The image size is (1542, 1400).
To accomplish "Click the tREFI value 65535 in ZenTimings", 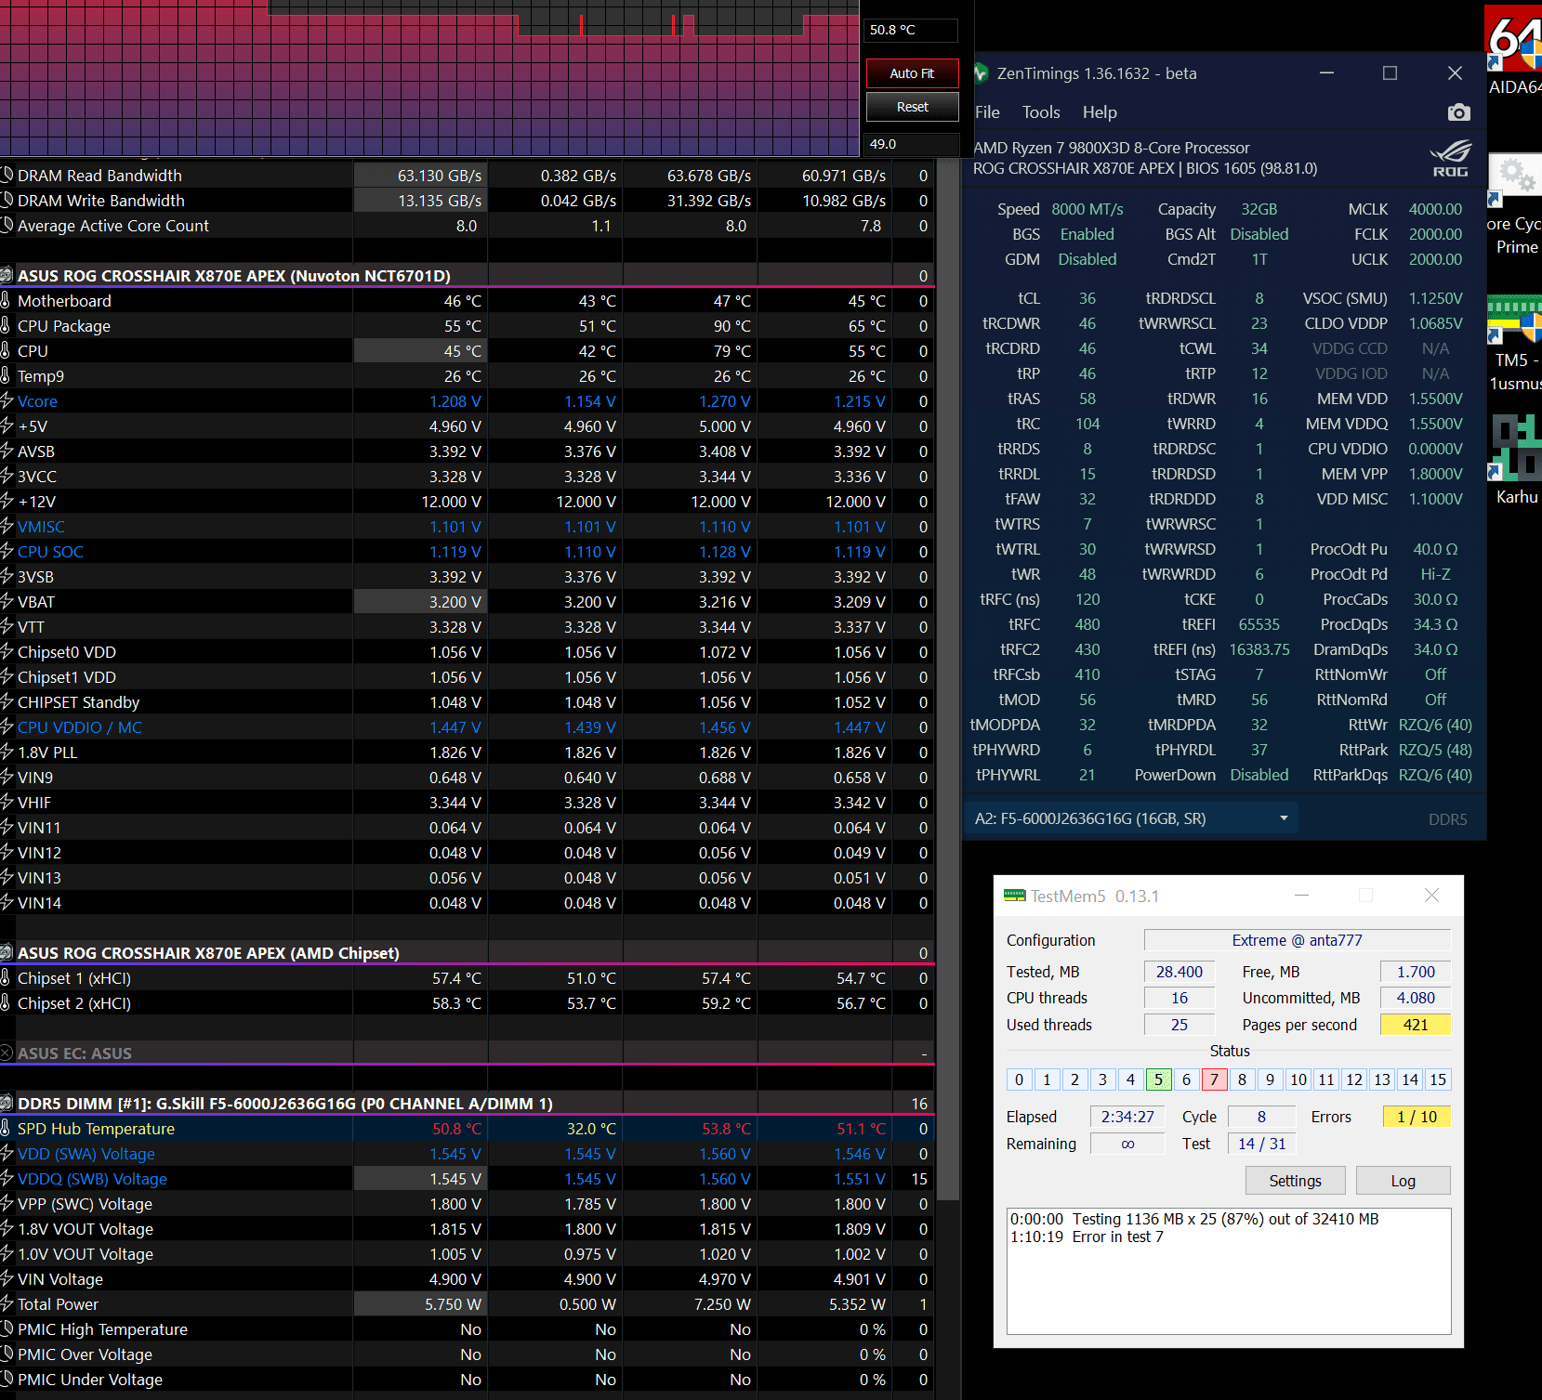I will (x=1259, y=624).
